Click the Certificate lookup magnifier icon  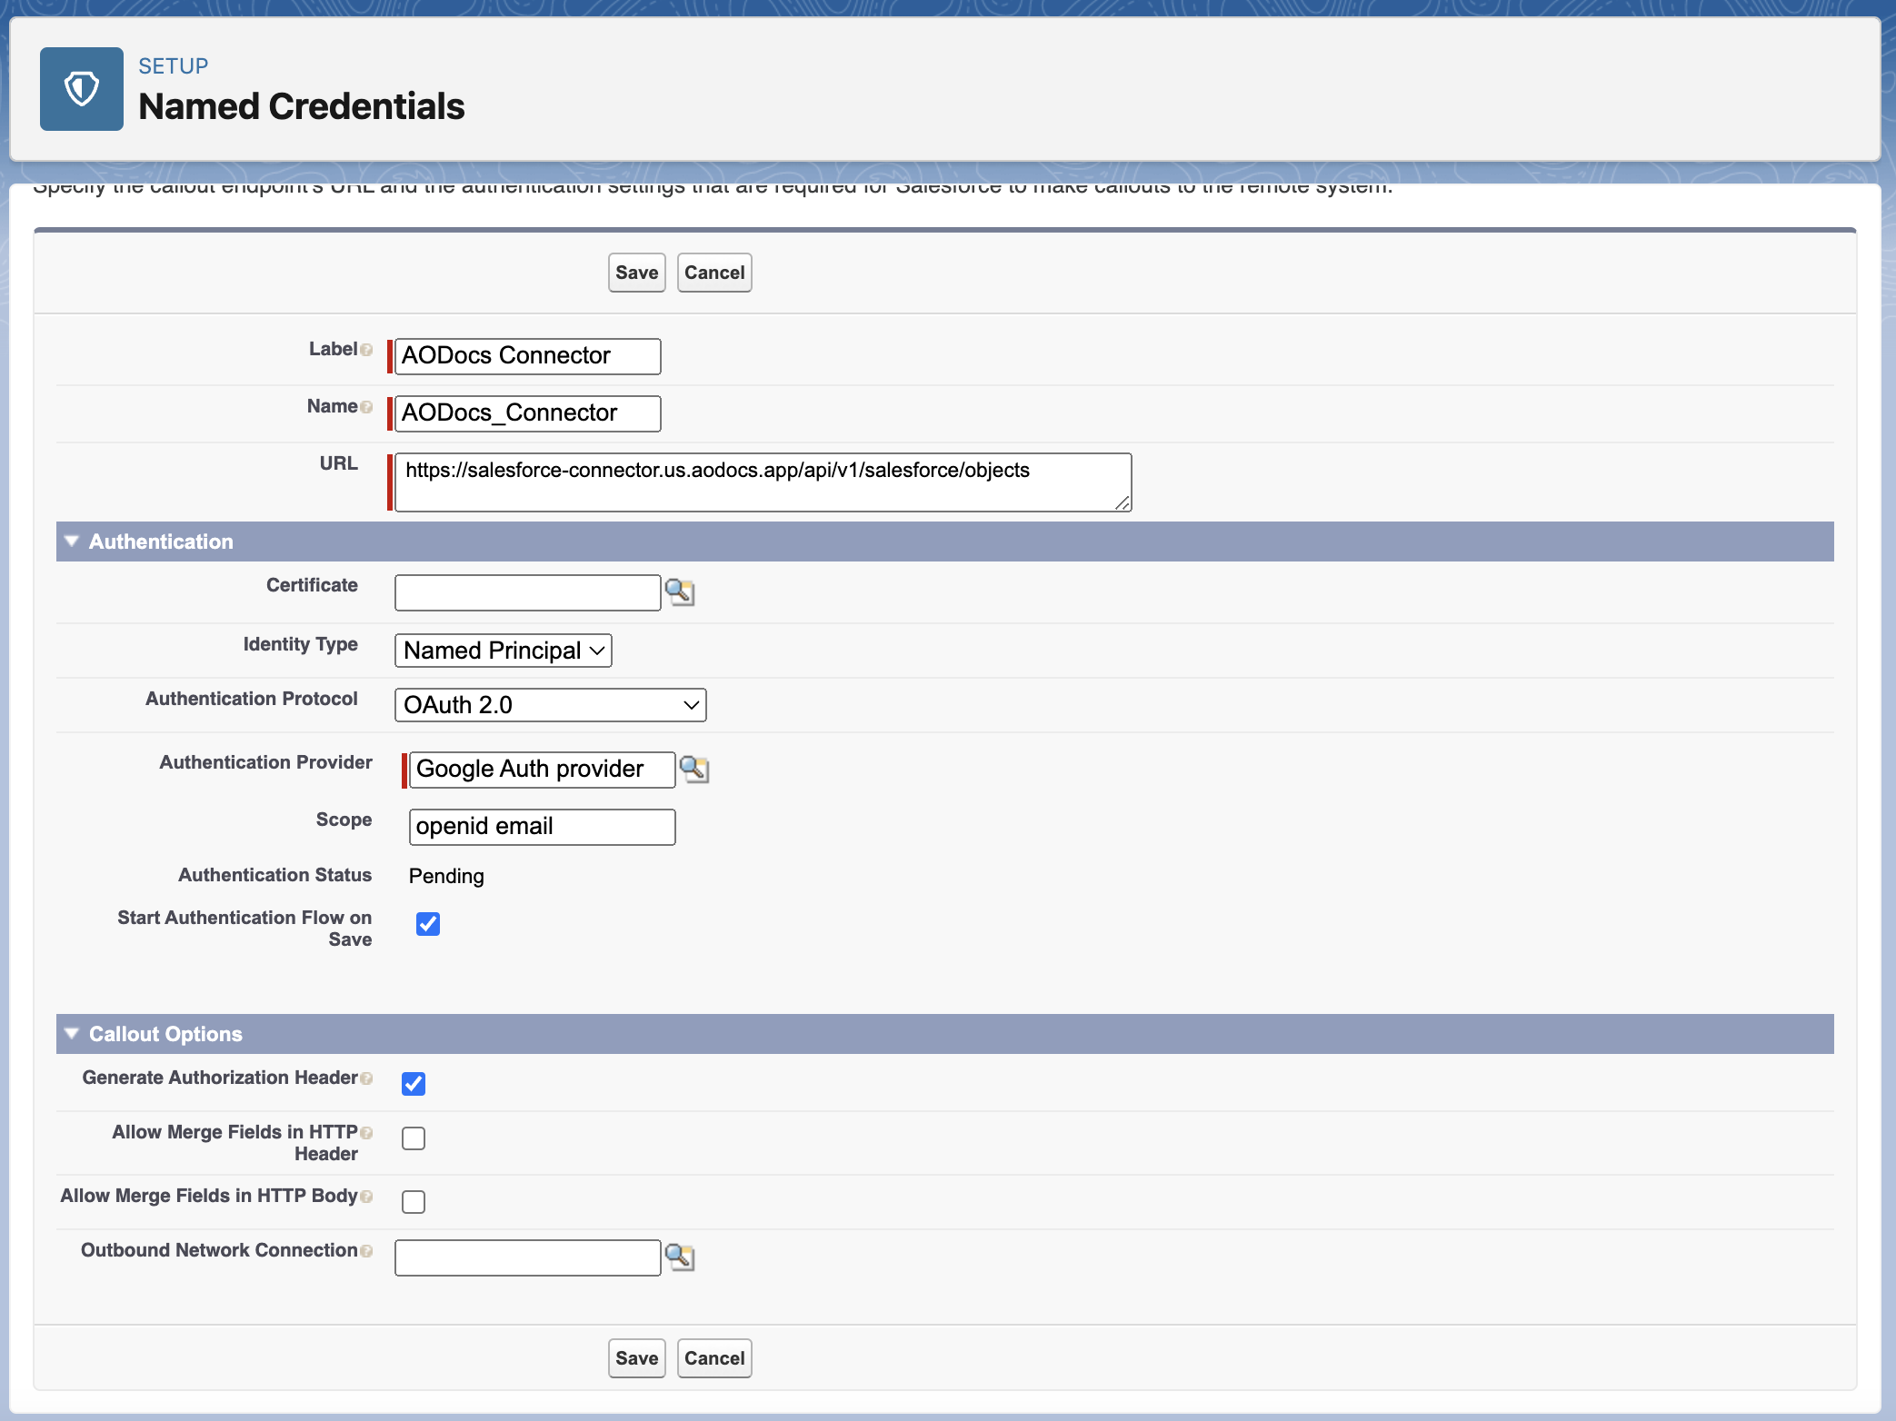(680, 592)
